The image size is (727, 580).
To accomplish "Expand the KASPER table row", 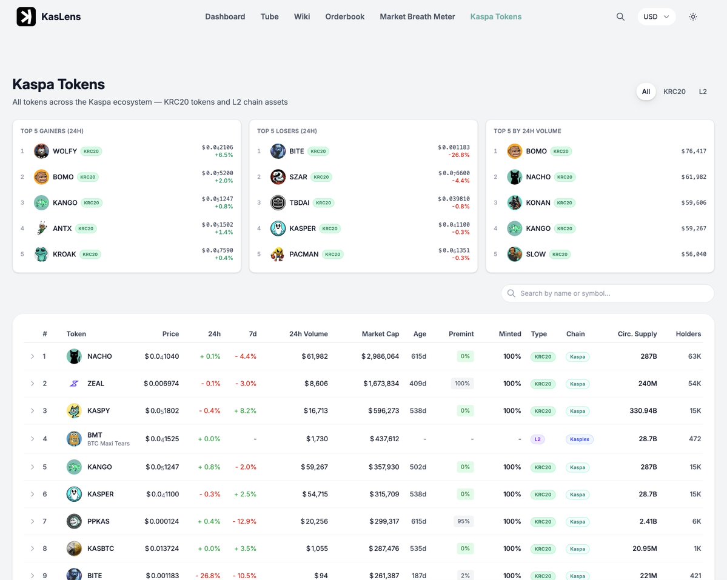I will 33,495.
